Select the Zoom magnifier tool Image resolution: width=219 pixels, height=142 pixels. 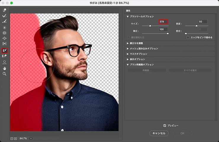[4, 74]
